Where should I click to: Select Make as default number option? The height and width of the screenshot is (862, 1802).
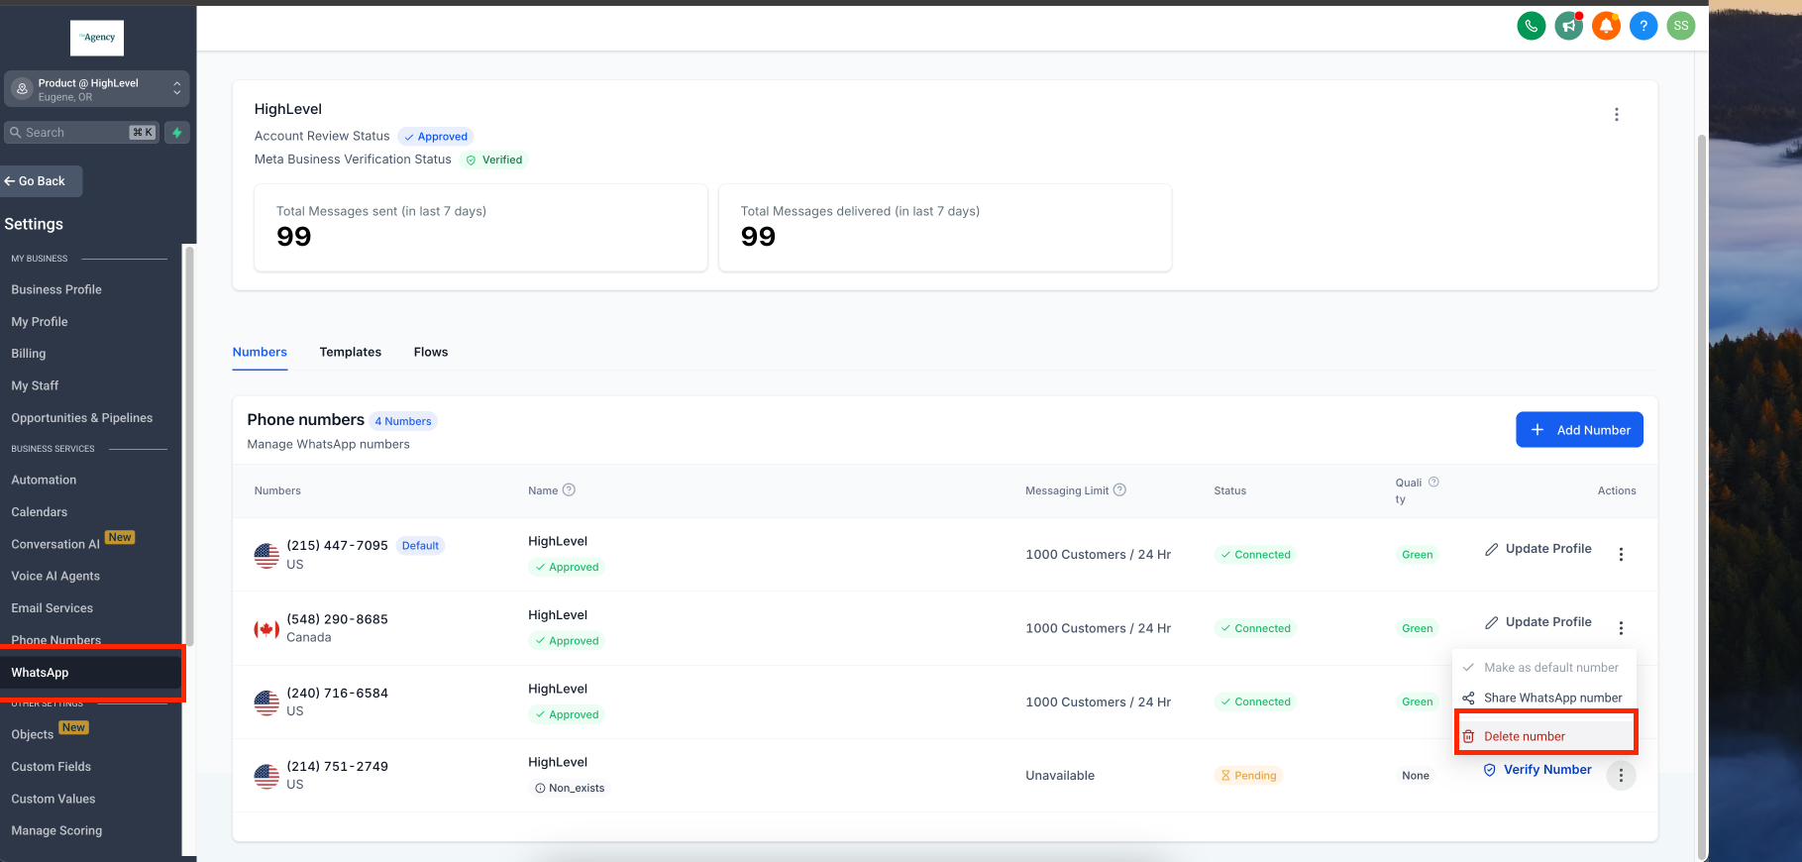point(1544,668)
